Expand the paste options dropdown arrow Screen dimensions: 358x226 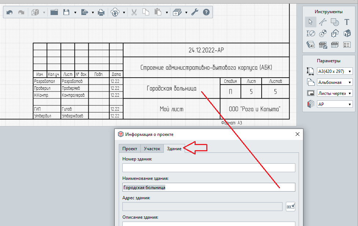167,12
